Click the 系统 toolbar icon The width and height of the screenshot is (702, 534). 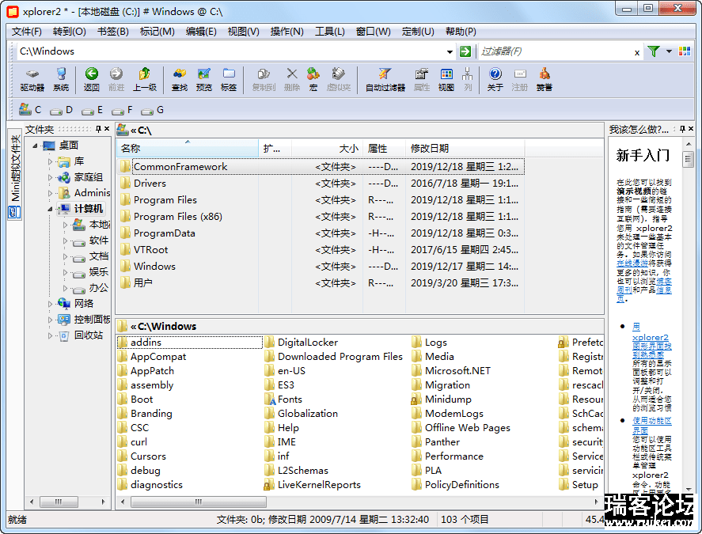point(61,79)
